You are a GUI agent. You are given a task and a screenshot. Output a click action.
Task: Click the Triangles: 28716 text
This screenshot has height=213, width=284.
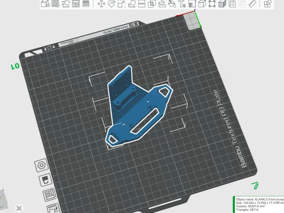(x=247, y=210)
